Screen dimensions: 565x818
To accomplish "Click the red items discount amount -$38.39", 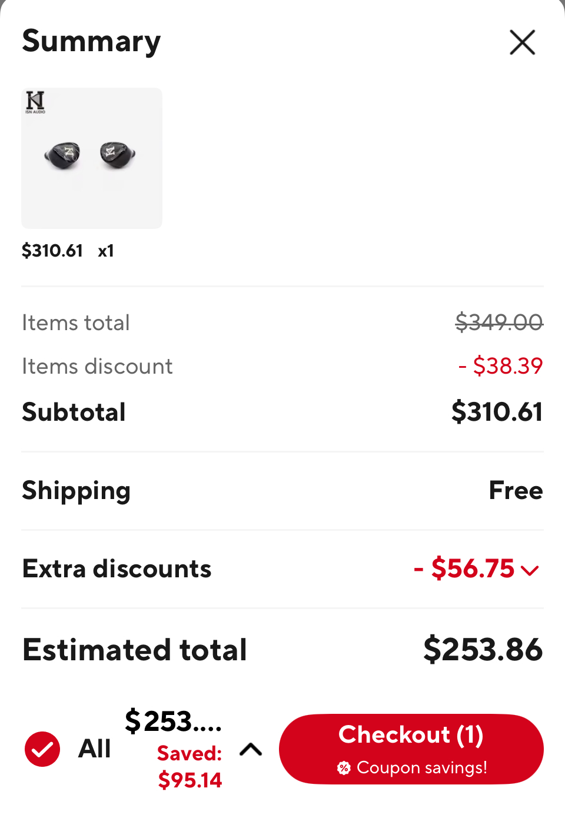I will (x=500, y=366).
